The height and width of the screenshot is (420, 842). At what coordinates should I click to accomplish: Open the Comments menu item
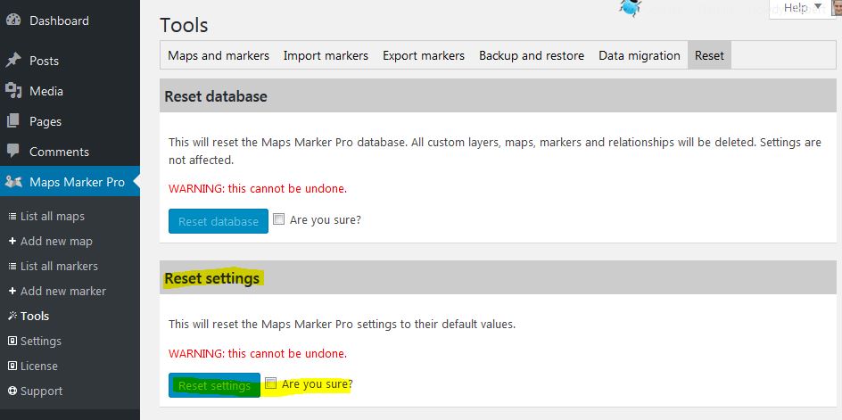click(x=70, y=152)
